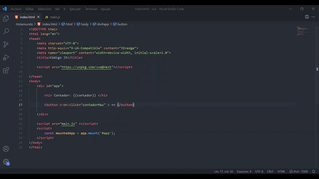Expand div#app breadcrumb element
Image resolution: width=319 pixels, height=179 pixels.
[101, 24]
